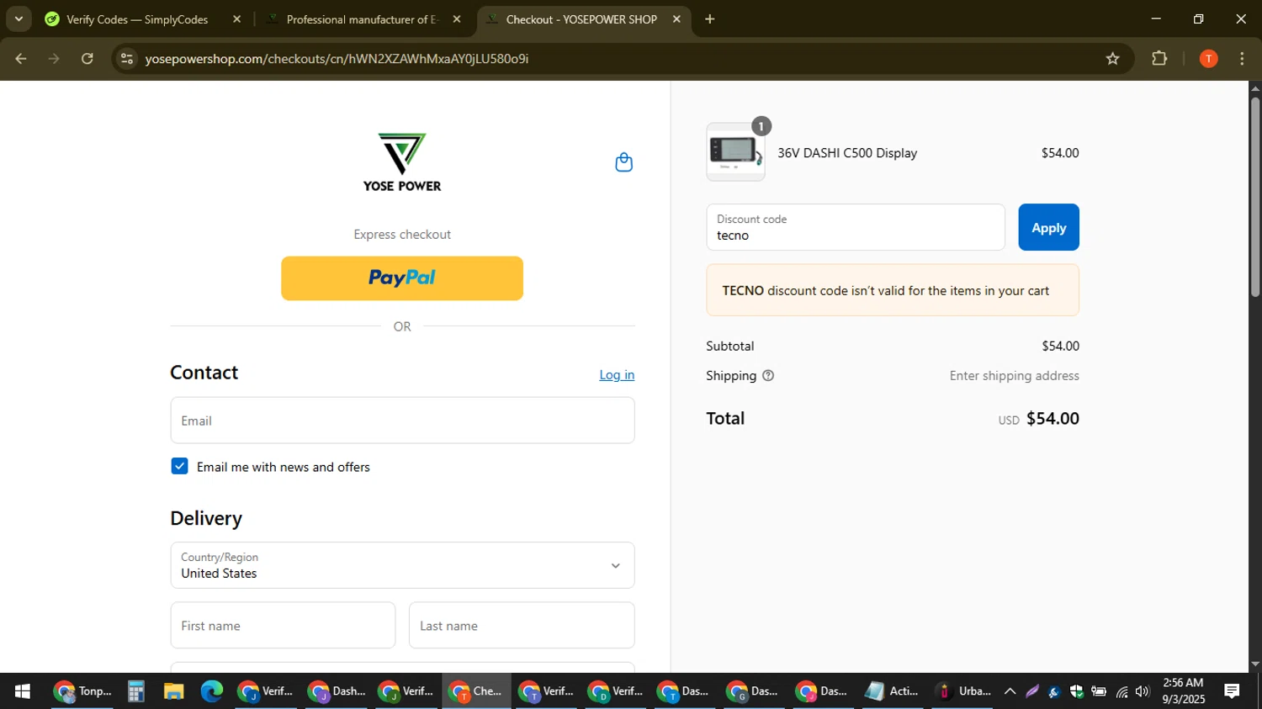Click the Discount code field containing tecno
Image resolution: width=1262 pixels, height=709 pixels.
coord(856,227)
